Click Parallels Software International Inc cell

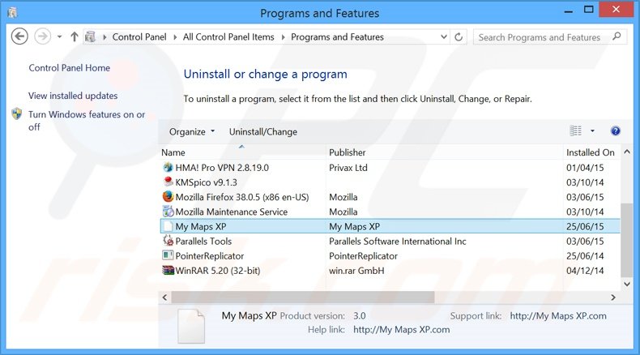[398, 241]
